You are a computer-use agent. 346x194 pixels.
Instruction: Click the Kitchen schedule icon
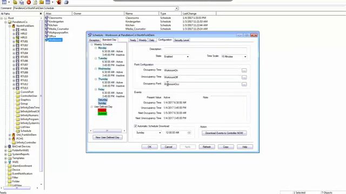click(x=46, y=25)
